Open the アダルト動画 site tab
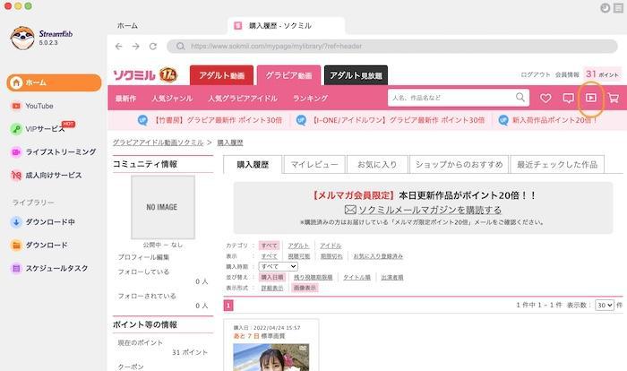 [221, 75]
